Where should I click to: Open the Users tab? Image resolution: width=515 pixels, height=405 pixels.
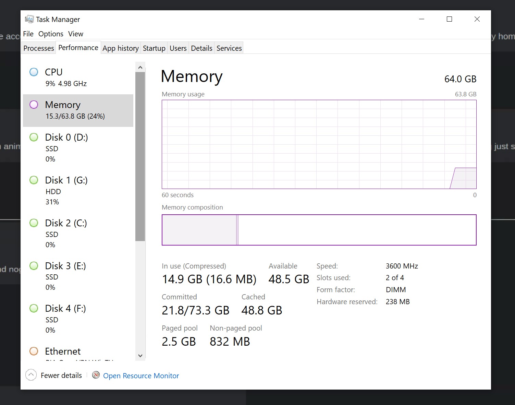coord(178,48)
